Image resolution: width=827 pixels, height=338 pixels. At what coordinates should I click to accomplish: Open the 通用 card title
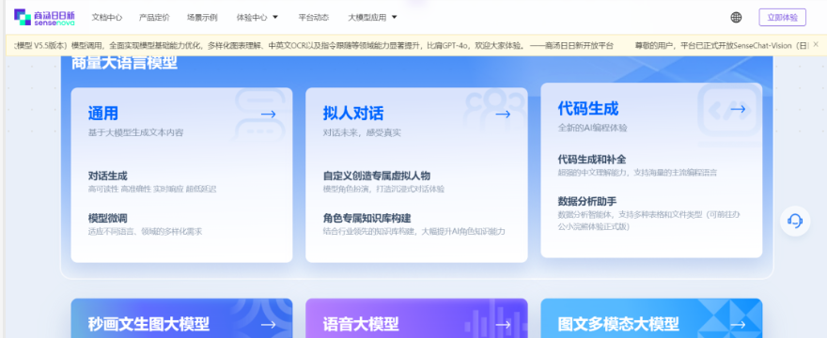click(102, 114)
